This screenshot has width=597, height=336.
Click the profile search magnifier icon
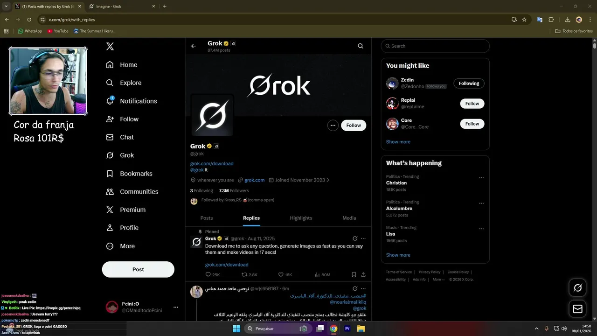click(x=361, y=46)
